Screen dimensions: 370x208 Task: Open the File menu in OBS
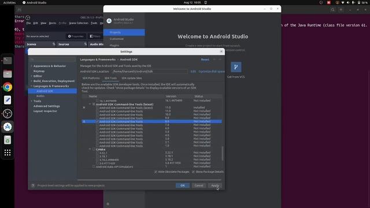(x=28, y=23)
